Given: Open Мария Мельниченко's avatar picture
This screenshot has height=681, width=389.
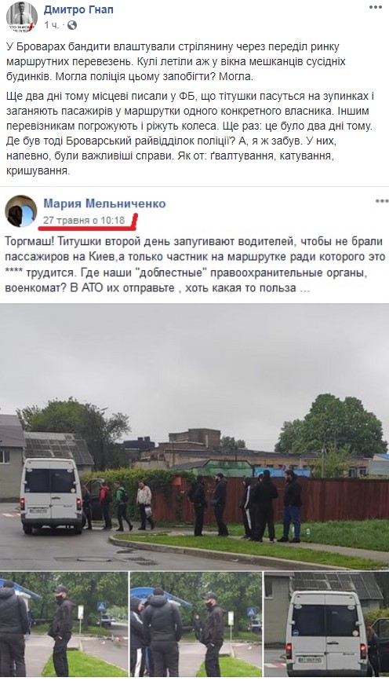Looking at the screenshot, I should click(21, 211).
